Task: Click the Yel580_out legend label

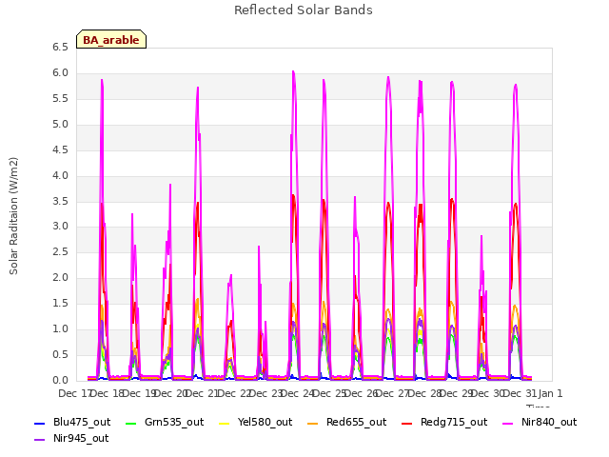Action: [265, 422]
